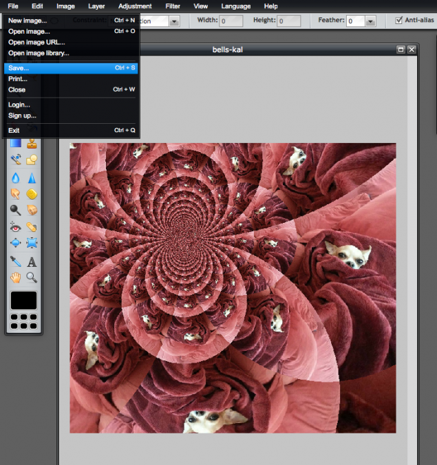This screenshot has width=437, height=465.
Task: Select the Zoom magnifier tool
Action: tap(32, 278)
